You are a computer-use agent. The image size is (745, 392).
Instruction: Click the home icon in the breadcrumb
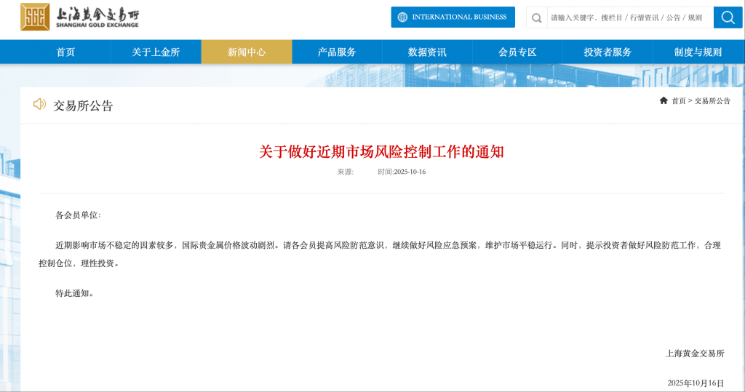pos(664,100)
